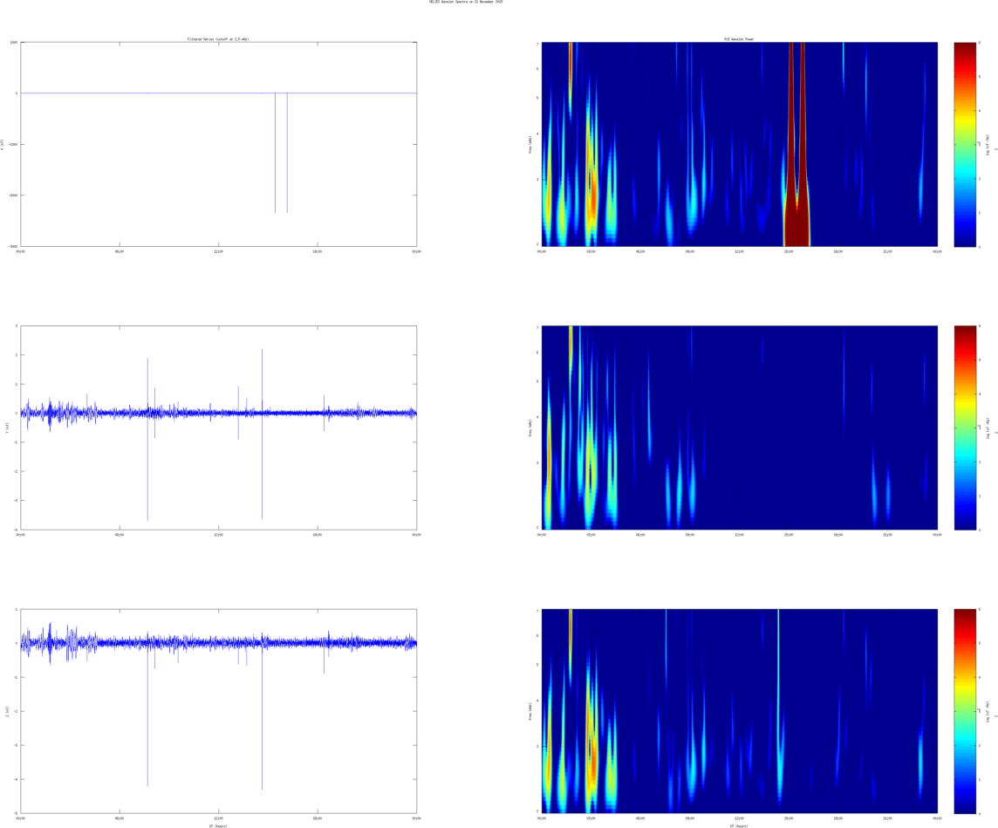Select the Y component filtered time series plot
This screenshot has height=828, width=998.
[x=219, y=427]
